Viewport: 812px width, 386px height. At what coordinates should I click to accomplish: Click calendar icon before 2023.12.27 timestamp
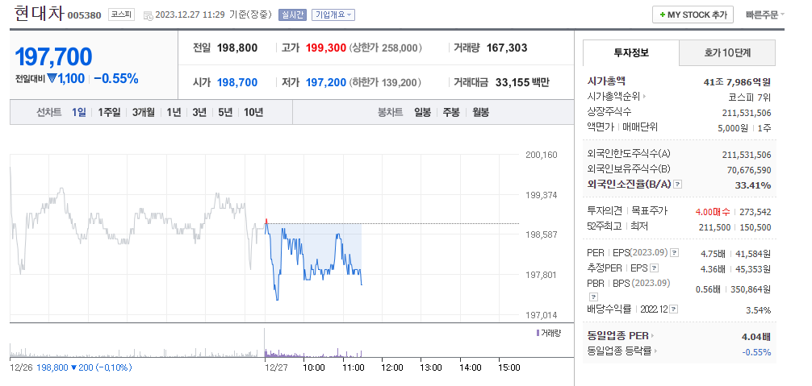pos(148,15)
